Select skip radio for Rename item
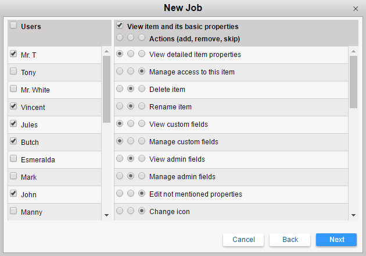 point(142,106)
